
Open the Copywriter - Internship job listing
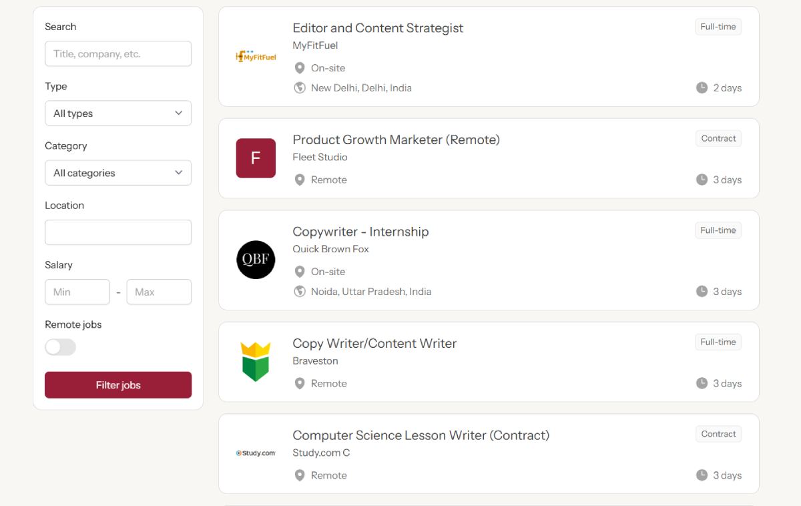click(360, 232)
